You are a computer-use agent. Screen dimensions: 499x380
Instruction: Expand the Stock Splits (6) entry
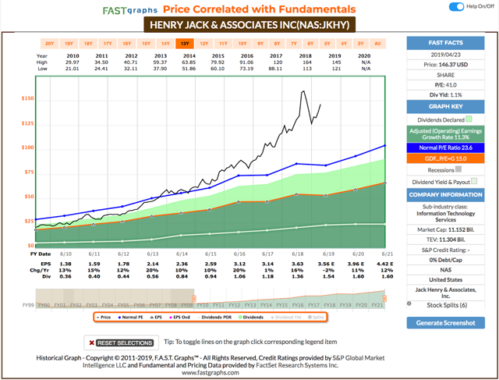point(447,305)
